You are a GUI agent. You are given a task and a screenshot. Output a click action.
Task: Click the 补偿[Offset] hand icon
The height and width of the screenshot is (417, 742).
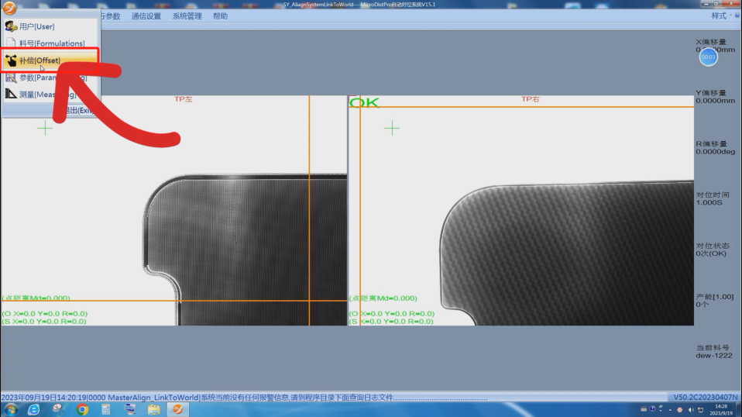coord(12,60)
